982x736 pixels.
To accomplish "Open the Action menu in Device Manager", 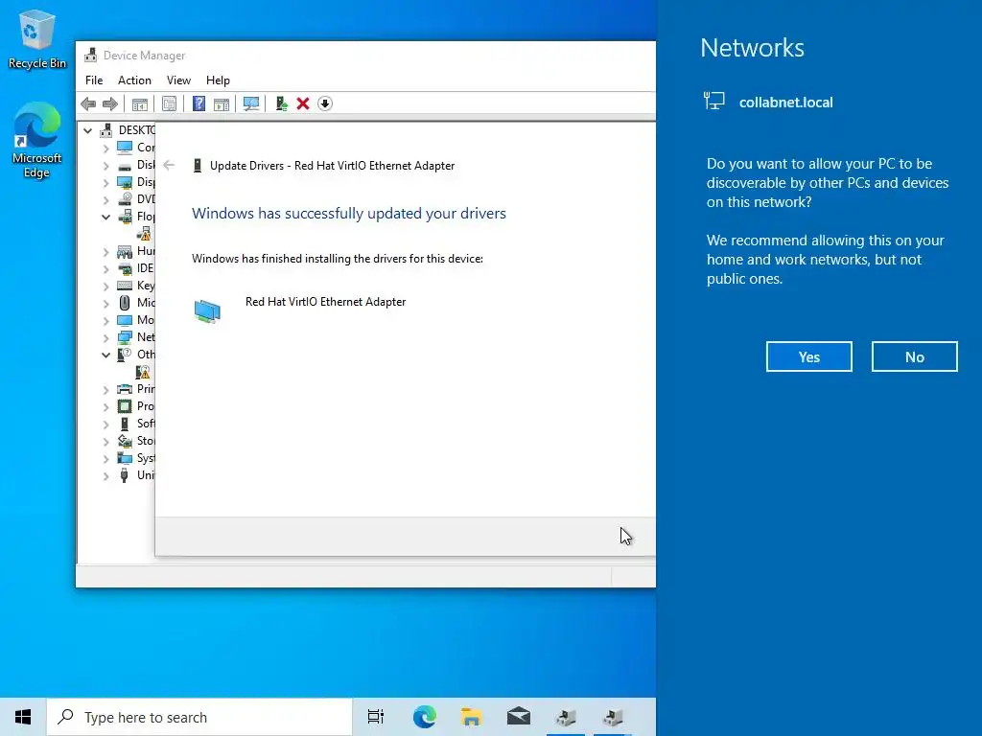I will tap(134, 80).
